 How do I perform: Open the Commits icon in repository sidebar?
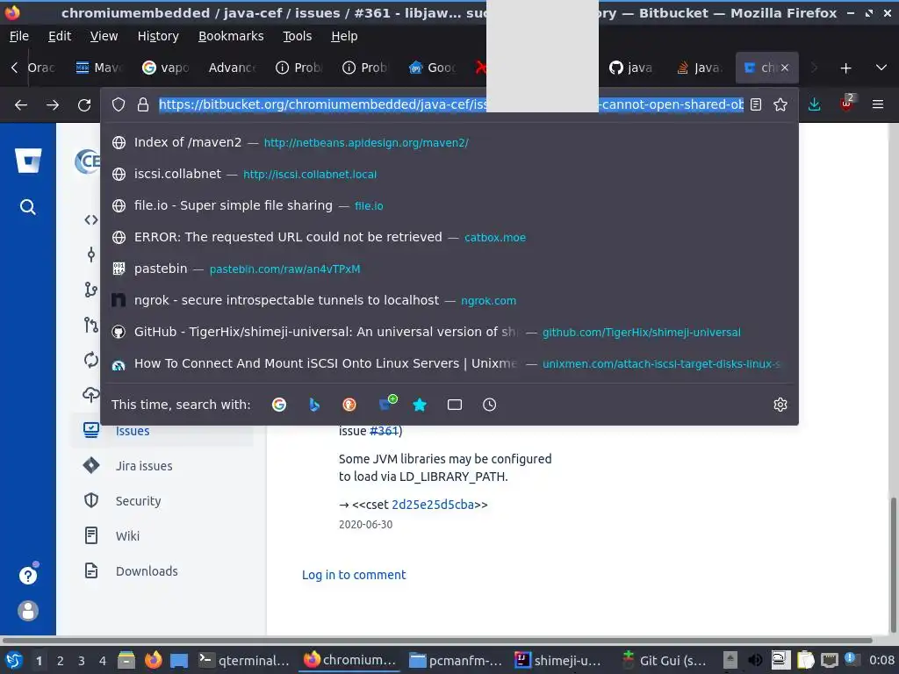(x=91, y=255)
